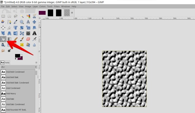Image resolution: width=195 pixels, height=113 pixels.
Task: Select the Perspective tool
Action: click(x=9, y=33)
